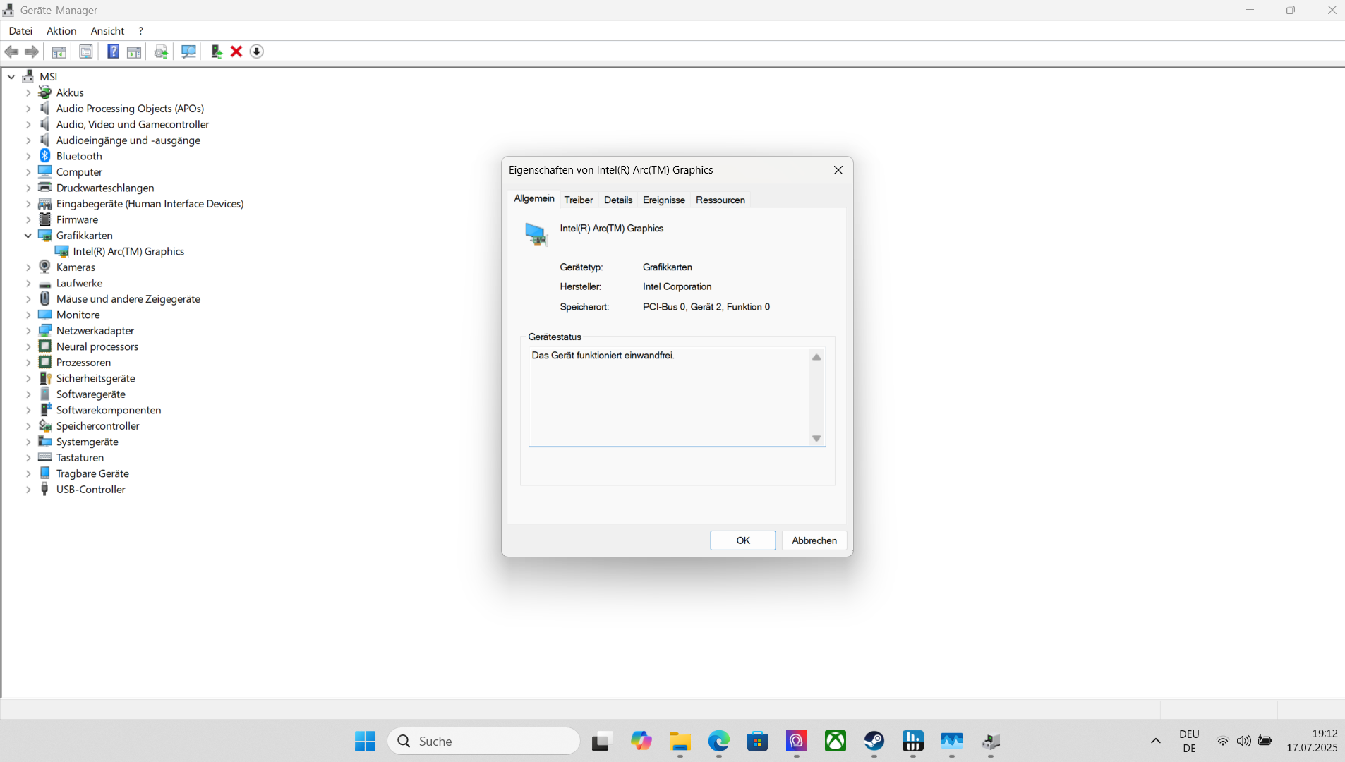Click the blue Help question mark icon
The height and width of the screenshot is (762, 1345).
pos(113,52)
